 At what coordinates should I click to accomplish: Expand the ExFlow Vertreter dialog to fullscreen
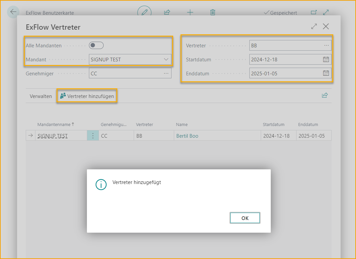(x=314, y=27)
